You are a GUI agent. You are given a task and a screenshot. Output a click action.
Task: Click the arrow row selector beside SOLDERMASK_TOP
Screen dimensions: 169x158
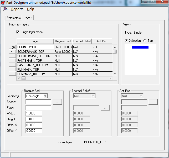coord(12,52)
